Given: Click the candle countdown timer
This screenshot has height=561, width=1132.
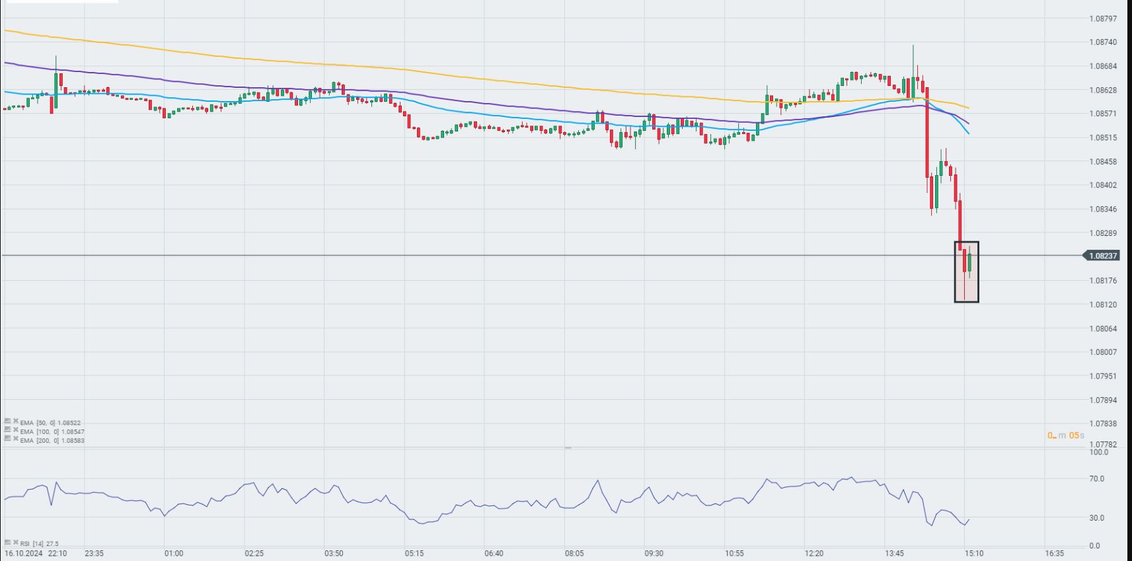Looking at the screenshot, I should [1065, 435].
